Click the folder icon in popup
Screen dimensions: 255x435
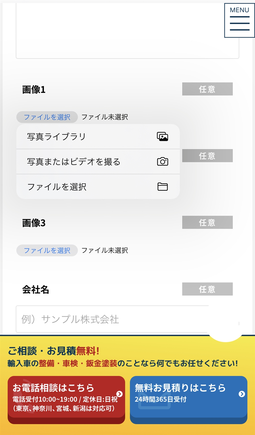coord(162,187)
